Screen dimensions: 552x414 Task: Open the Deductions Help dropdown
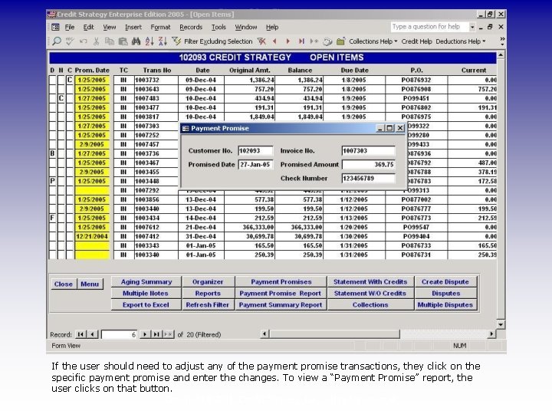coord(461,41)
